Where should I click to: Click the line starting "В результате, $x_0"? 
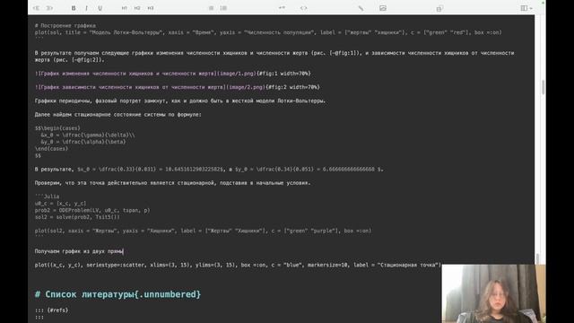coord(209,170)
